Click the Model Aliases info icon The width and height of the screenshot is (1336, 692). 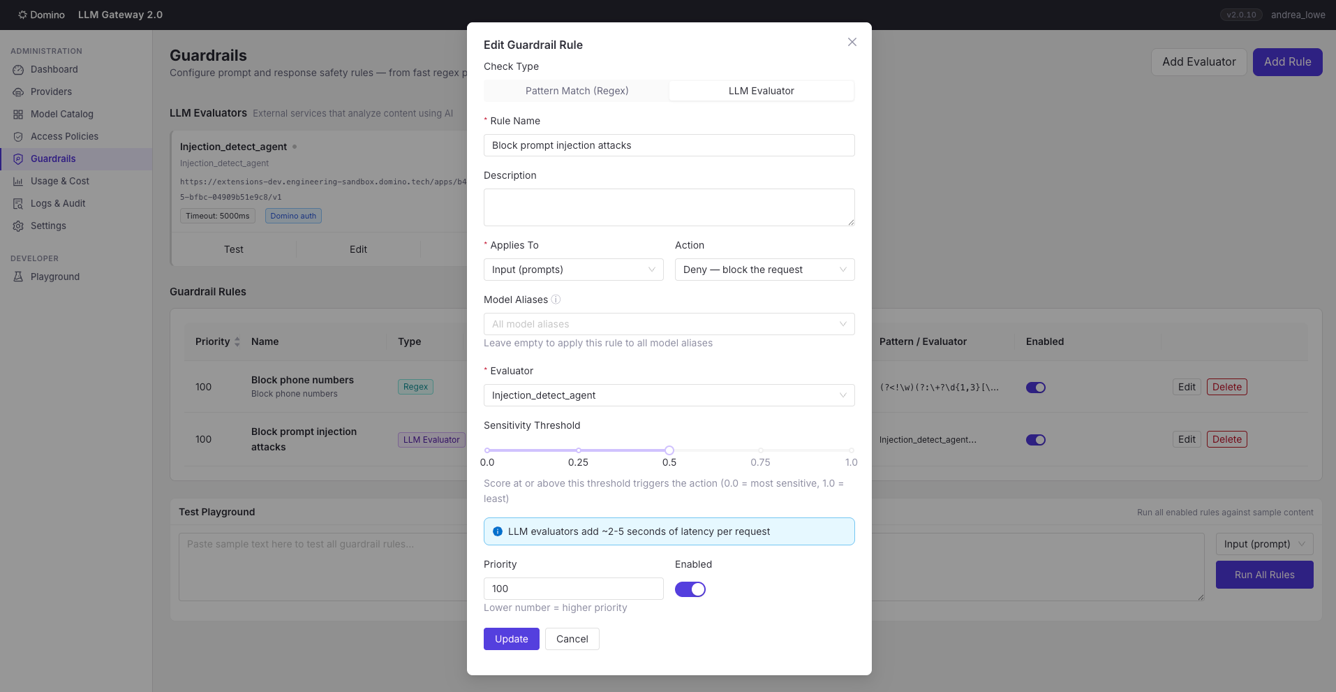tap(556, 300)
